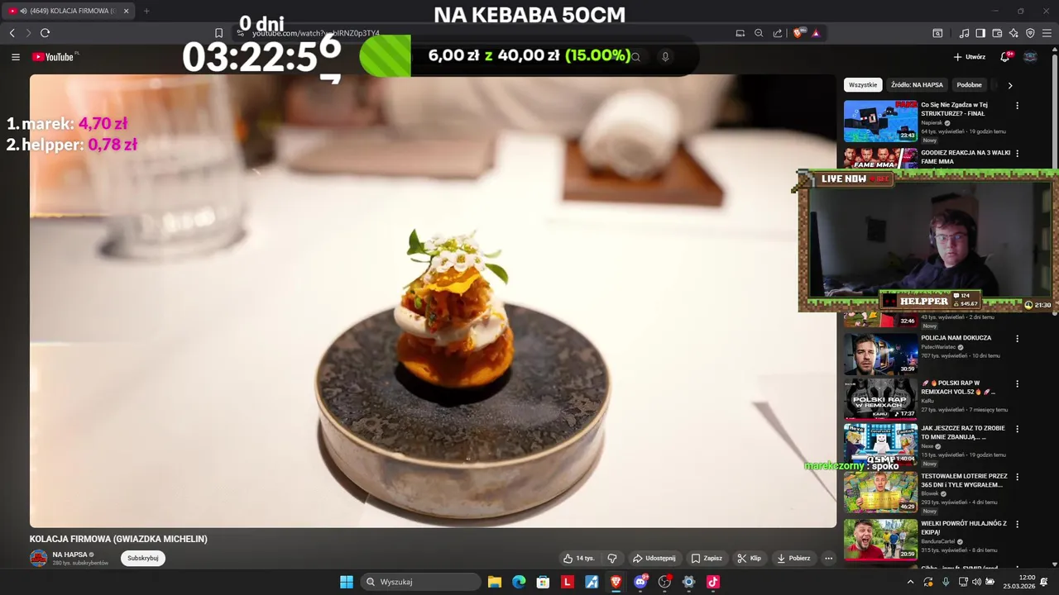Open zoom-out magnifier in address bar
1059x595 pixels.
tap(759, 33)
